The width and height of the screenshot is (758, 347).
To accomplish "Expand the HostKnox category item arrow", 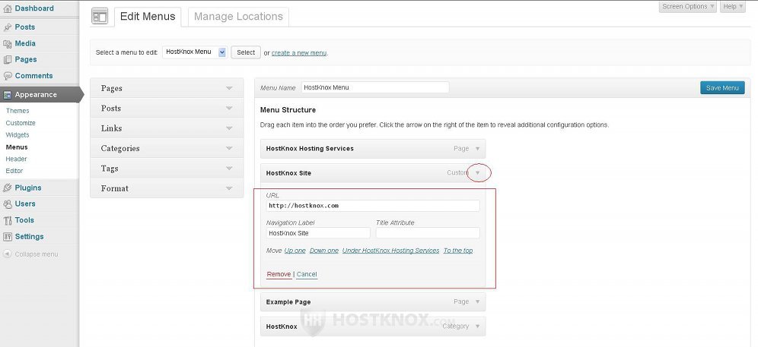I will 478,326.
